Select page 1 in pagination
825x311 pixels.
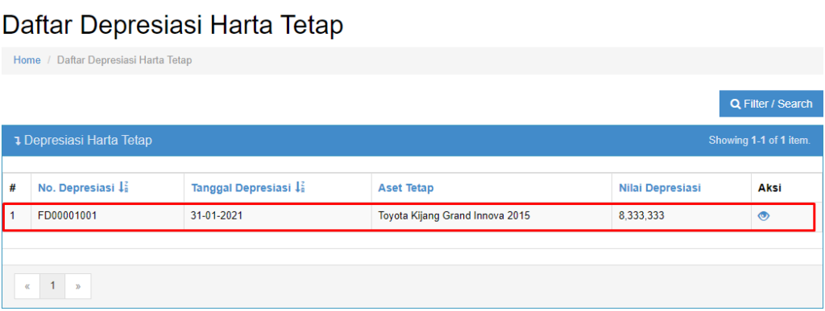coord(52,286)
